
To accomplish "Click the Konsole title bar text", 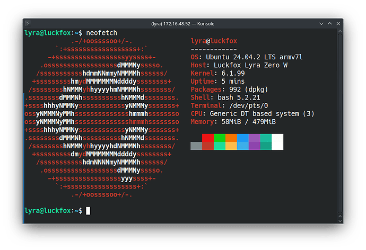I will (182, 24).
